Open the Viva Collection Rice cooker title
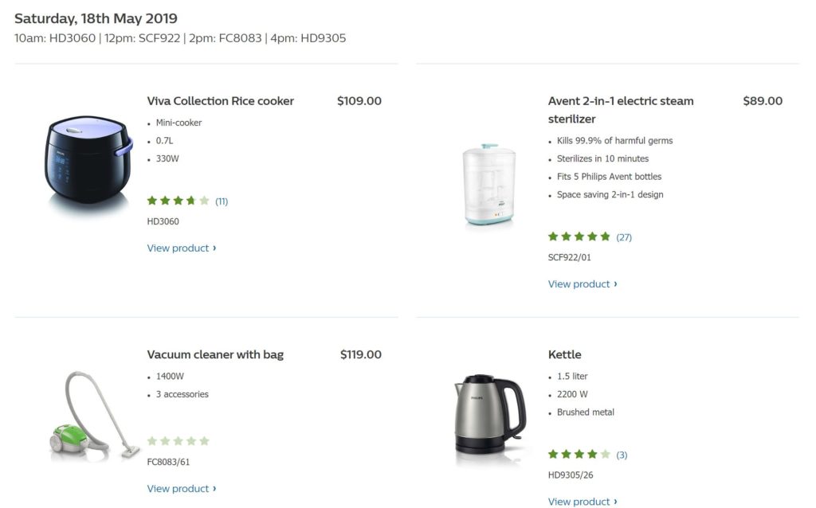 point(220,101)
